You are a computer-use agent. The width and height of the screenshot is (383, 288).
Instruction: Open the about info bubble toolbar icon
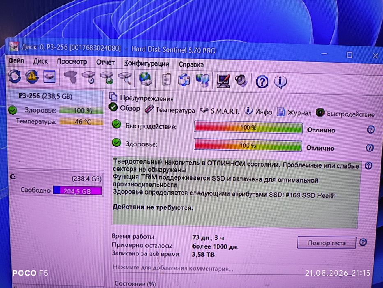(280, 82)
